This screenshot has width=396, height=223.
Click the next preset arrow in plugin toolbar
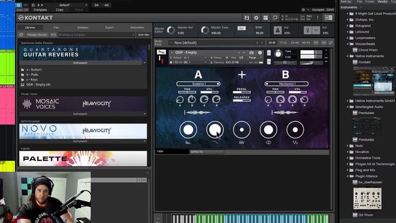click(42, 5)
